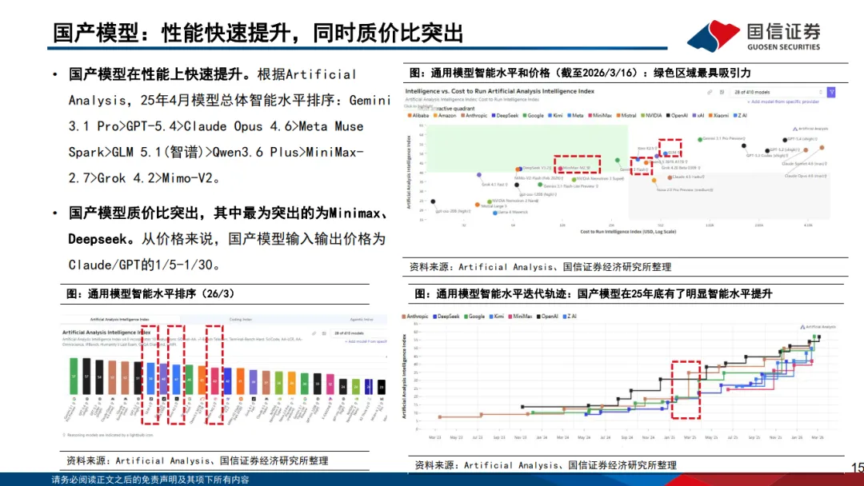This screenshot has width=864, height=486.
Task: Toggle the Z AI legend item in the scatter chart
Action: tap(741, 116)
